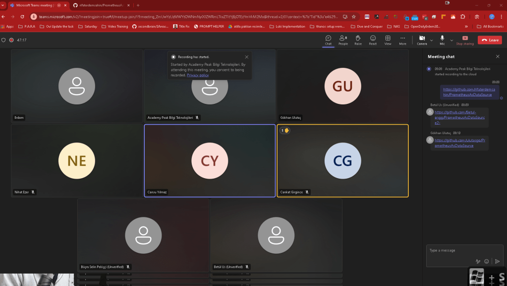Open the React emoji menu
Screen dimensions: 507x286
pos(373,40)
